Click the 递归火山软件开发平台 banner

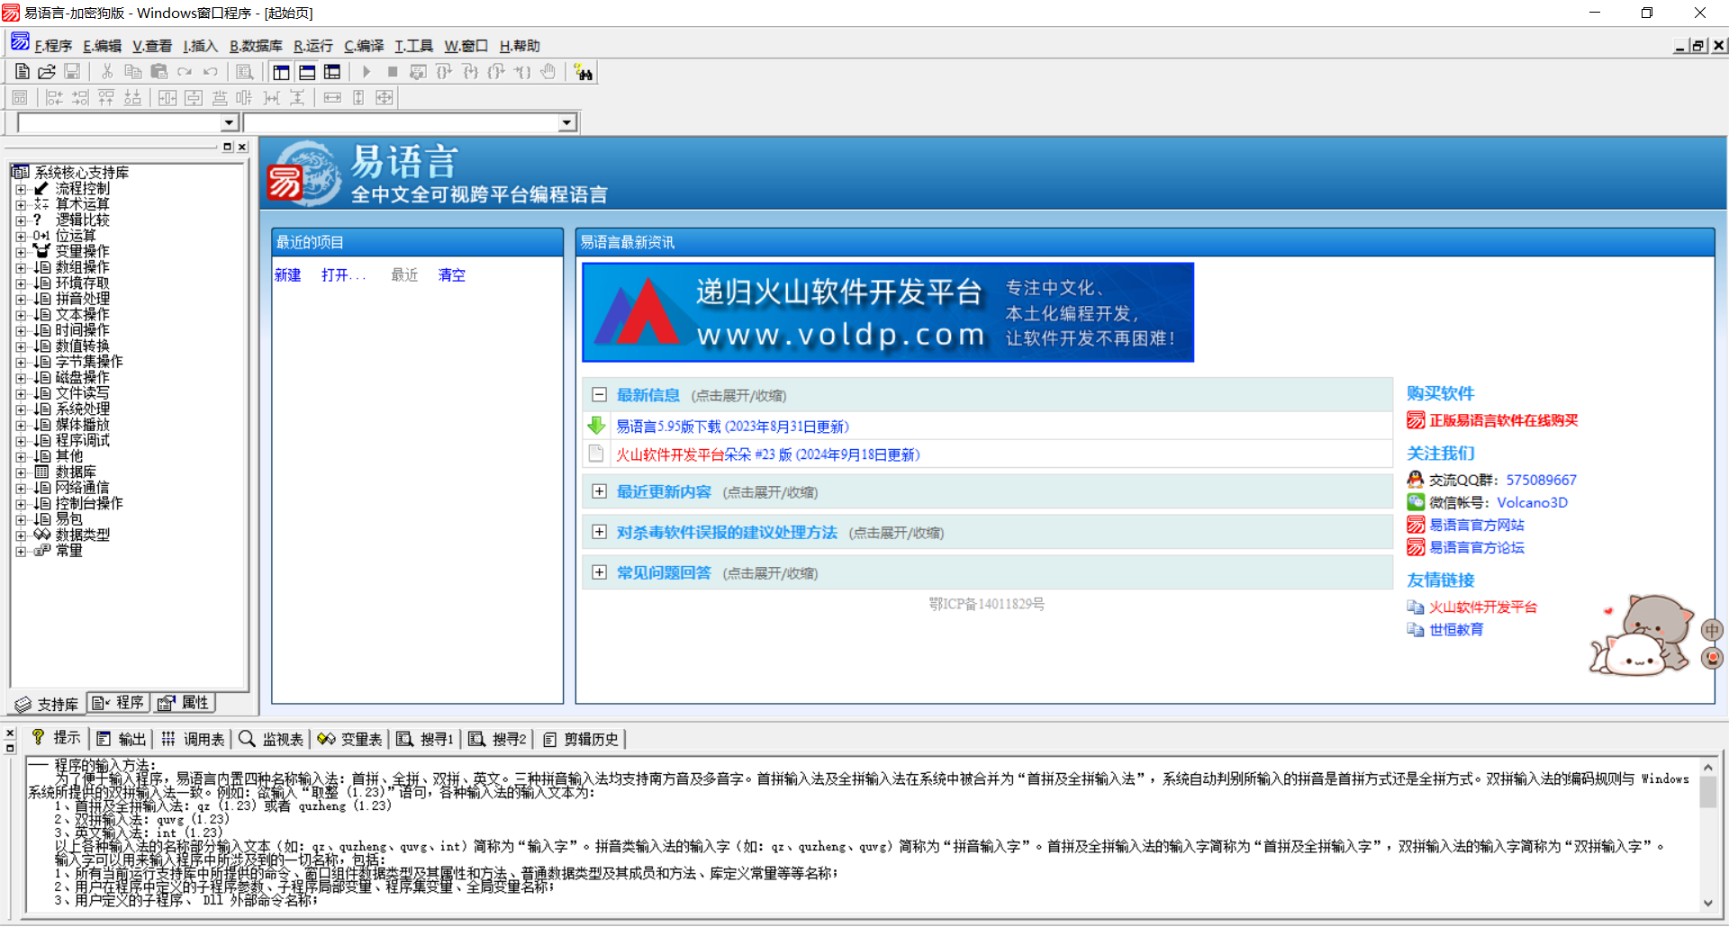pyautogui.click(x=888, y=312)
